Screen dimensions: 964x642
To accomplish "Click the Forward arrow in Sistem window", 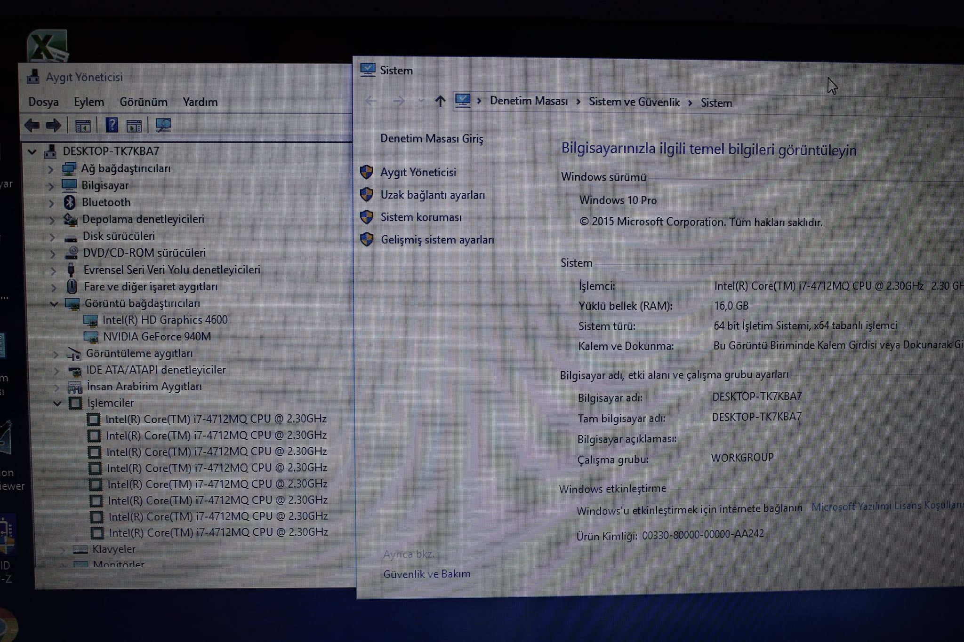I will point(399,101).
